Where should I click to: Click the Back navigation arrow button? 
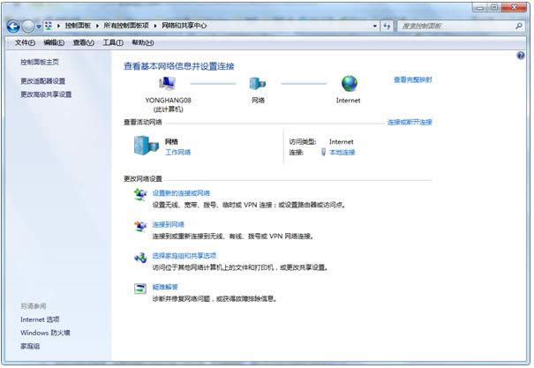[13, 26]
